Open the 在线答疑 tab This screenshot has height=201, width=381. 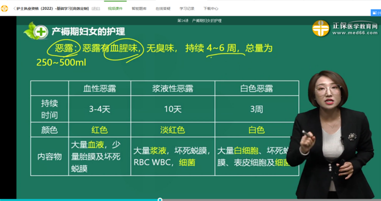(x=163, y=8)
